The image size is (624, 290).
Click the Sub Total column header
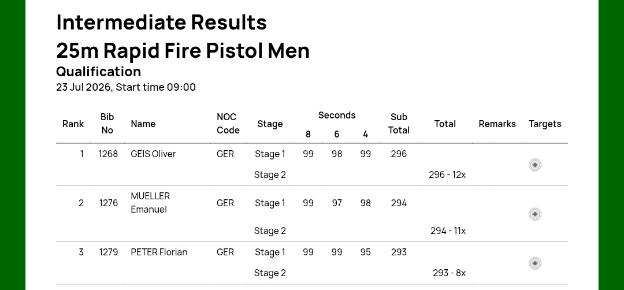(399, 124)
